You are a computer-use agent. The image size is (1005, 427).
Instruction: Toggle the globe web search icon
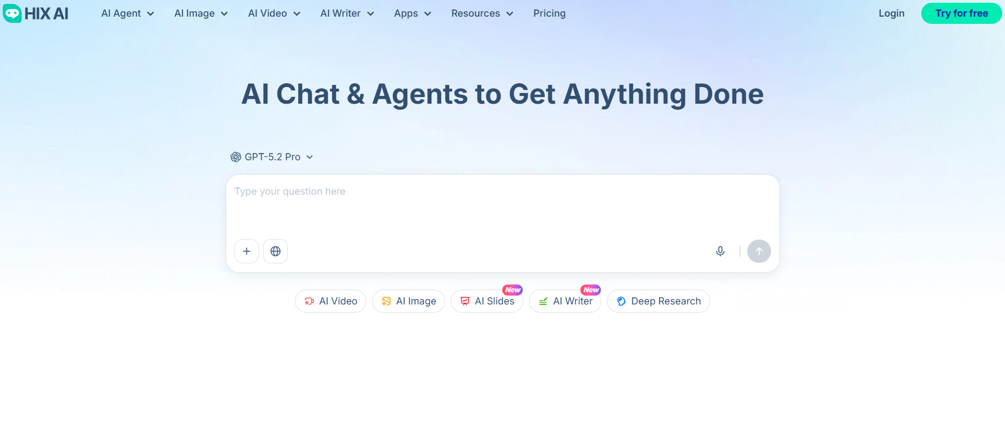coord(276,251)
